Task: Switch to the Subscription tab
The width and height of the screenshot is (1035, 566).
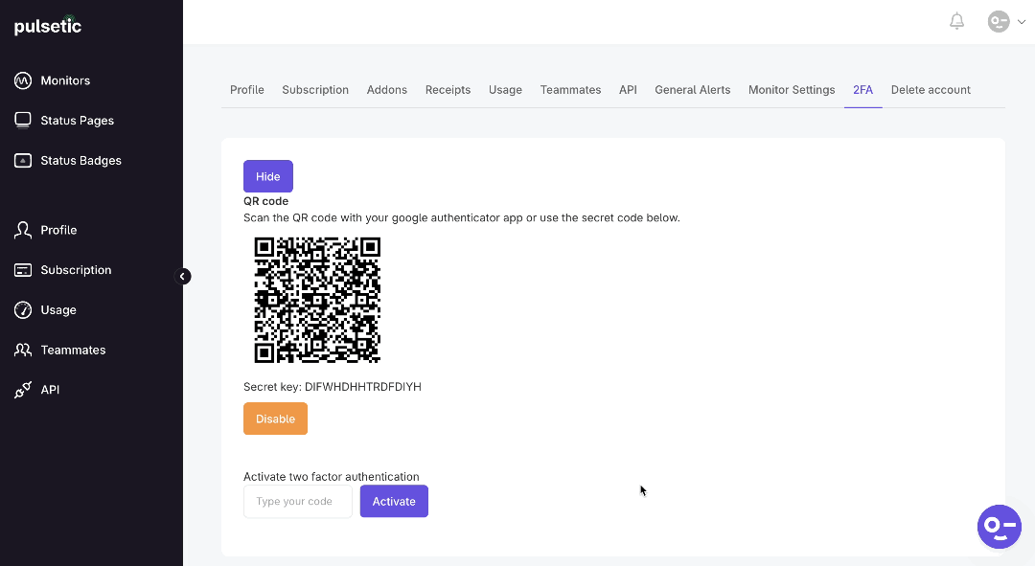Action: pos(315,90)
